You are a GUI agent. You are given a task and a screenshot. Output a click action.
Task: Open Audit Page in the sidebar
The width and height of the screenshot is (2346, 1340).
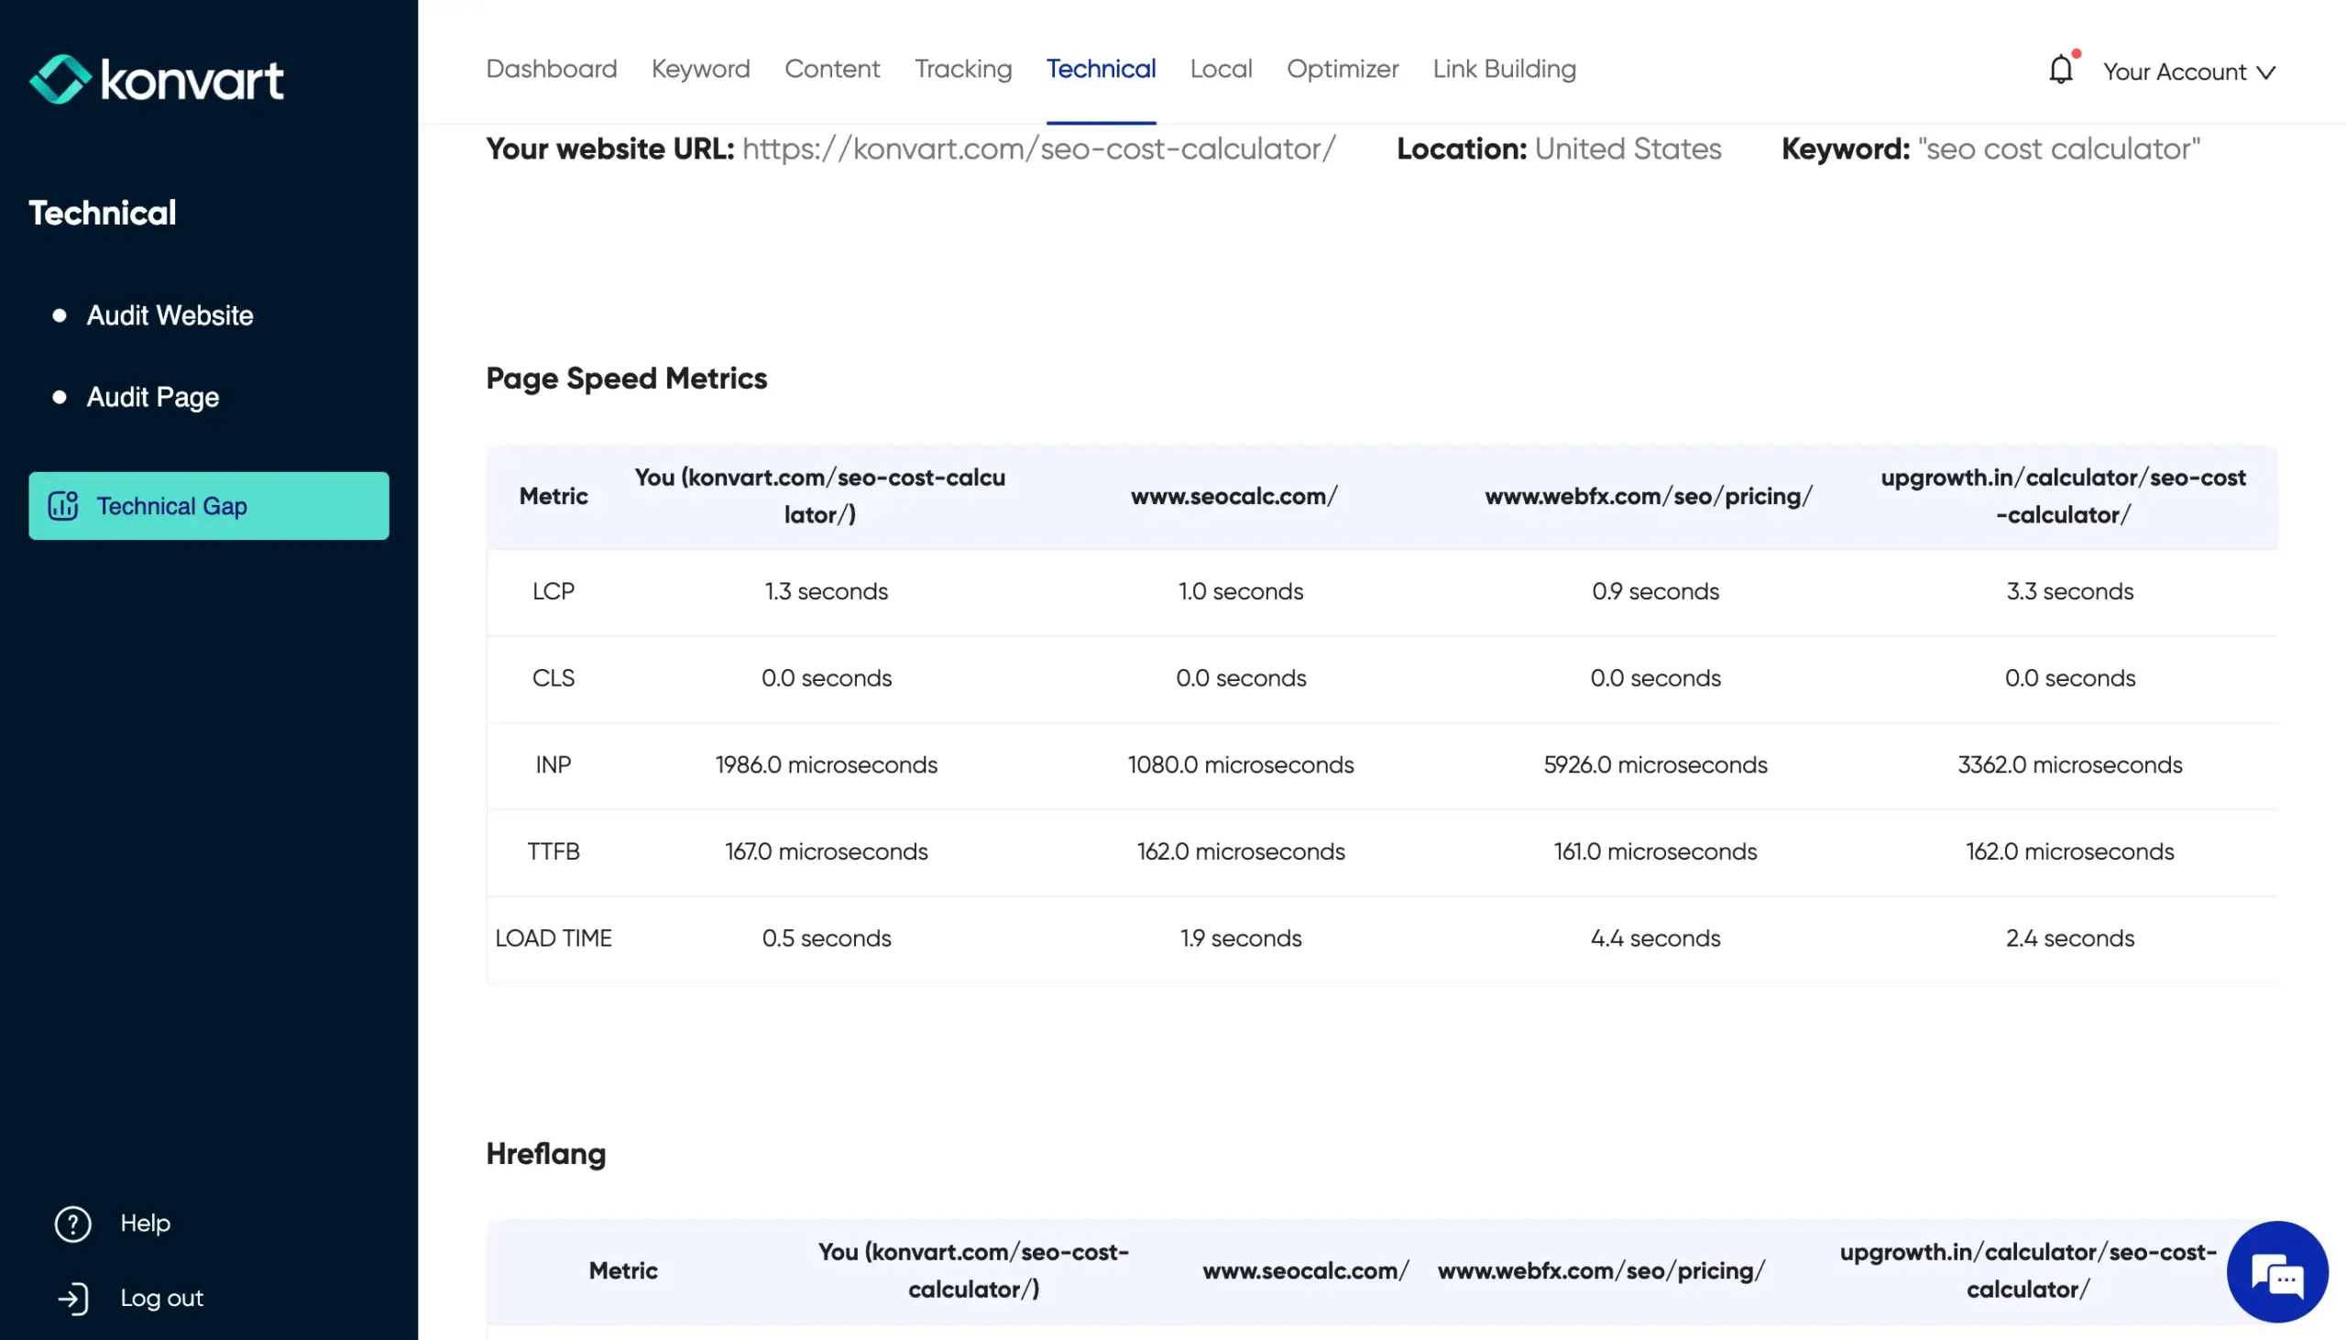153,398
